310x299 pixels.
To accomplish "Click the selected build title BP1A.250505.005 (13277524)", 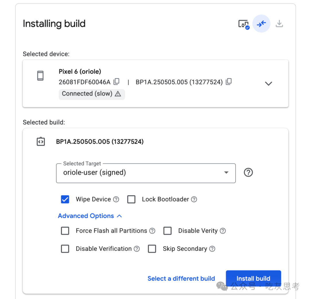I will [x=100, y=142].
